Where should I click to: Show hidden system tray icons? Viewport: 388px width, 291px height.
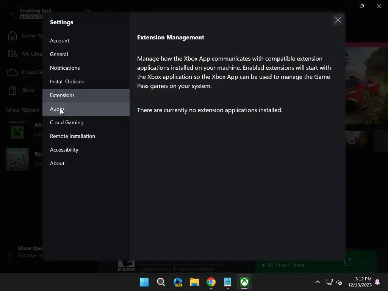318,282
